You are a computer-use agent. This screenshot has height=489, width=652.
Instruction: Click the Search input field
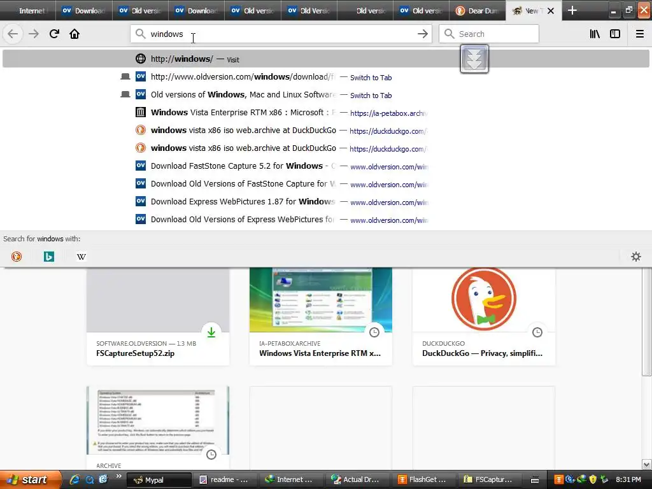tap(488, 34)
